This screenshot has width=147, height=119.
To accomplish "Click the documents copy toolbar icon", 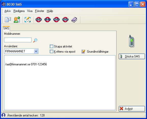I will (x=8, y=20).
